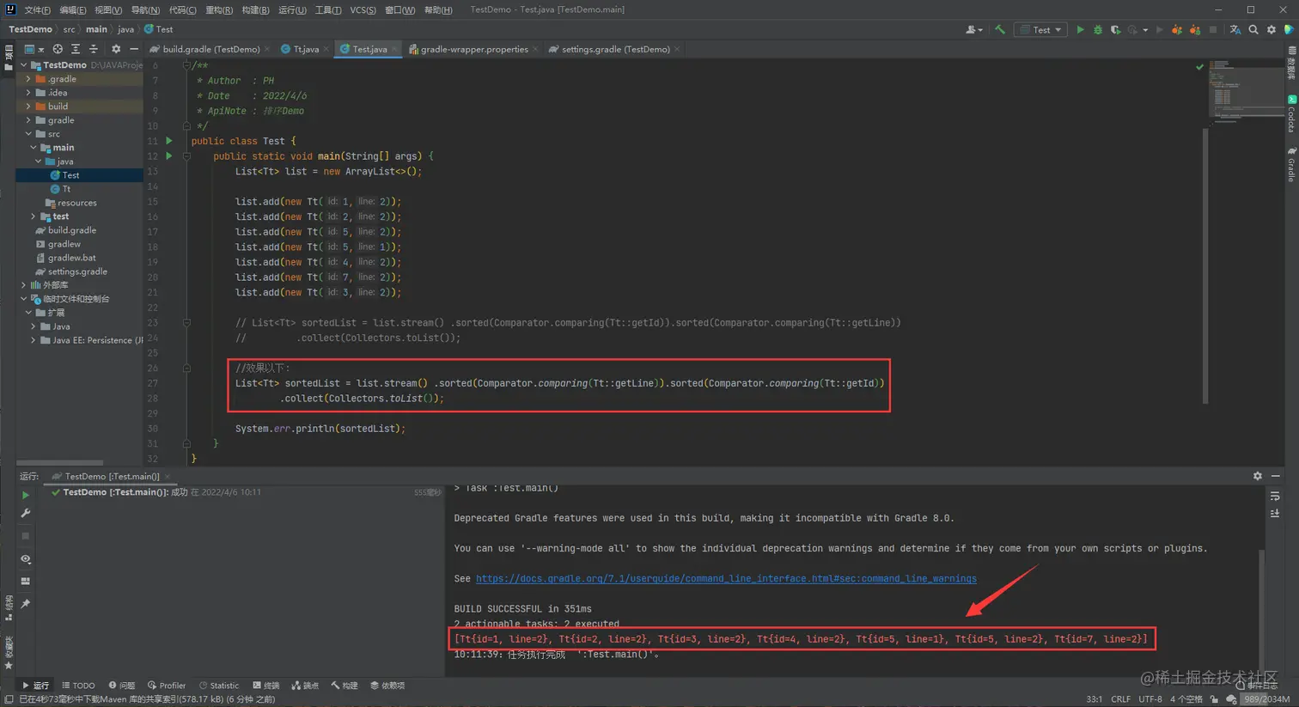Open Search Everywhere magnifier icon
Screen dimensions: 1299x707
pos(1253,30)
